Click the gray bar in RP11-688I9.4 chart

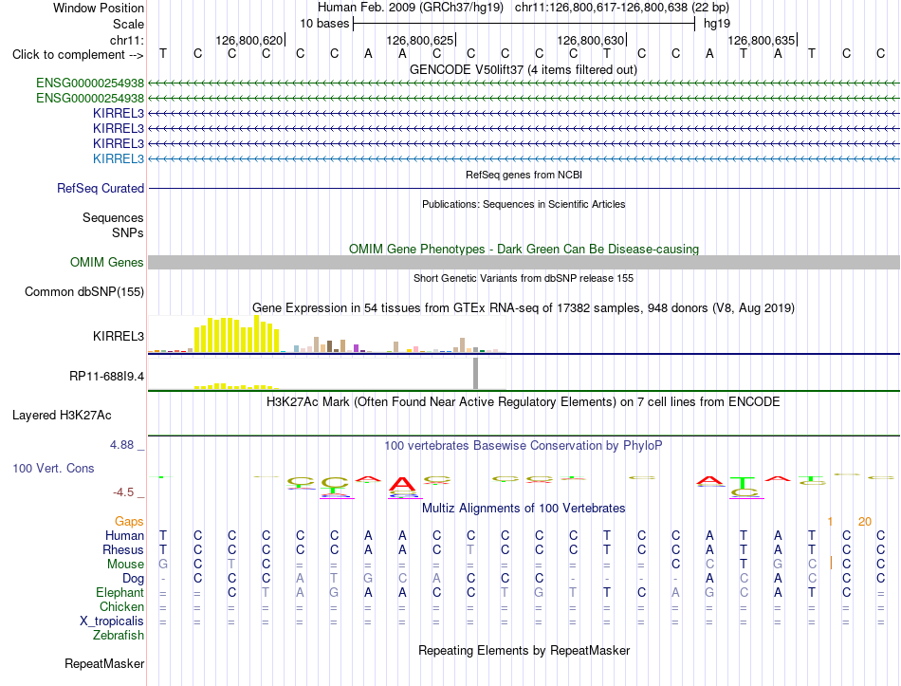pos(476,374)
